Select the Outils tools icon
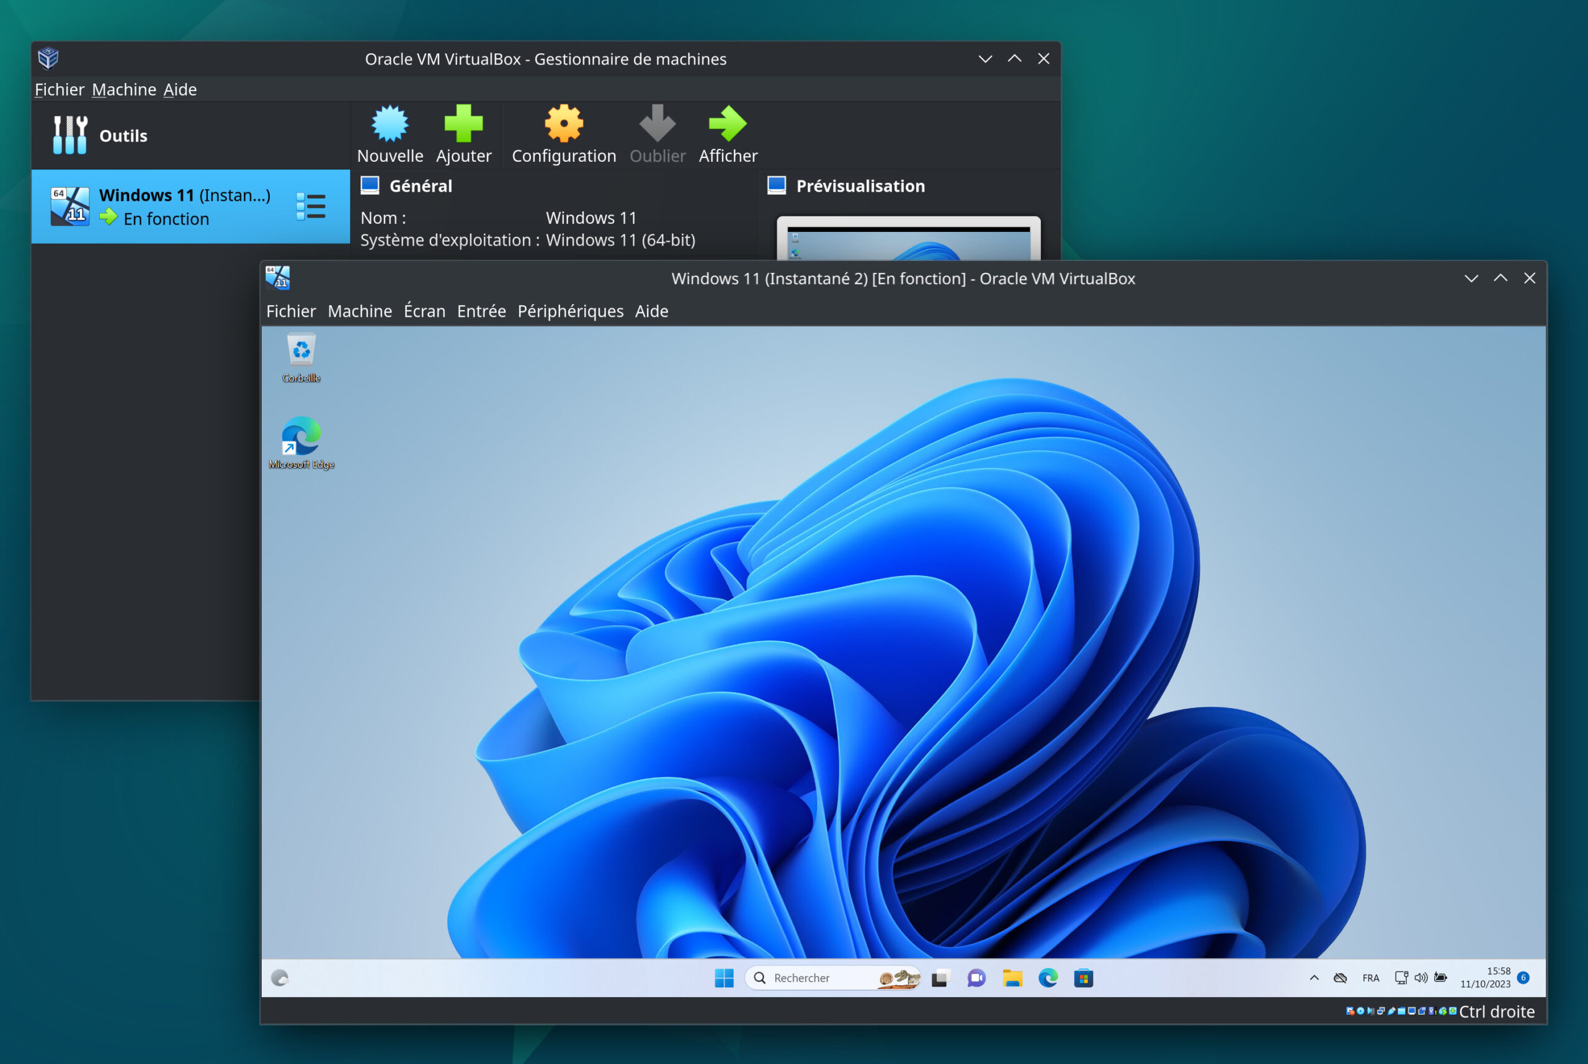Viewport: 1588px width, 1064px height. (70, 135)
